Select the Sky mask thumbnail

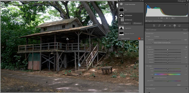point(121,10)
